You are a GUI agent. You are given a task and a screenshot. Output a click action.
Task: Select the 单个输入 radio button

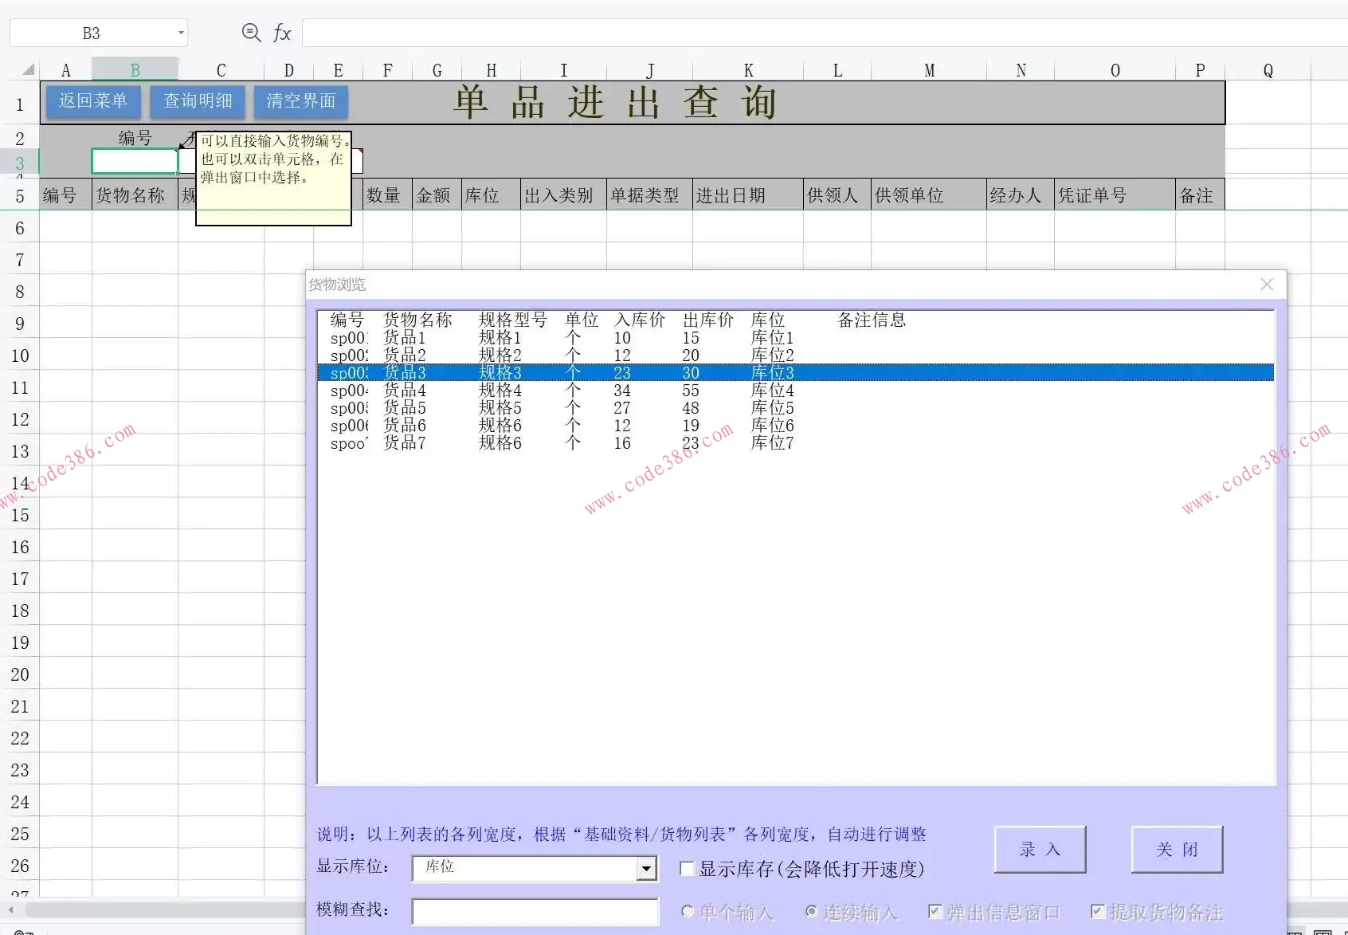click(688, 911)
